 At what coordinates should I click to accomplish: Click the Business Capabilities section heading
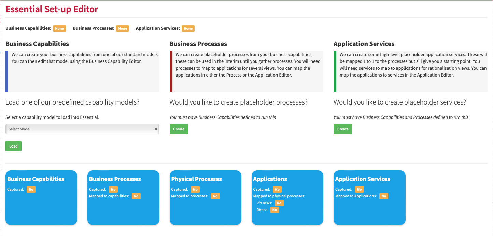pyautogui.click(x=37, y=44)
